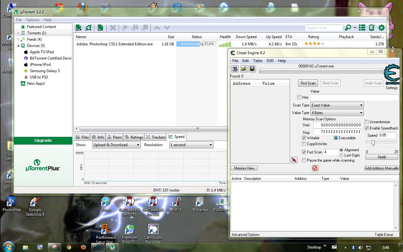Click Add Address Manually

tap(382, 168)
